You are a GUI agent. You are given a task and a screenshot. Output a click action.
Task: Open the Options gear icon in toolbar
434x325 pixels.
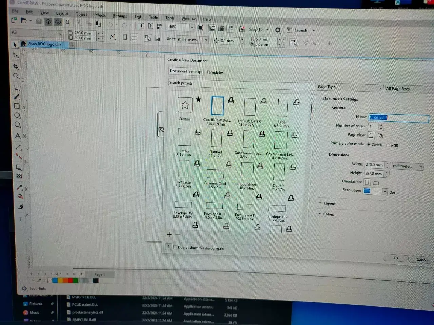278,30
